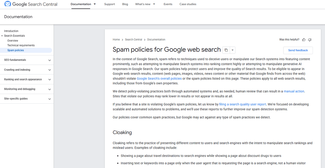
Task: Expand the SEO fundamentals section
Action: tap(50, 60)
